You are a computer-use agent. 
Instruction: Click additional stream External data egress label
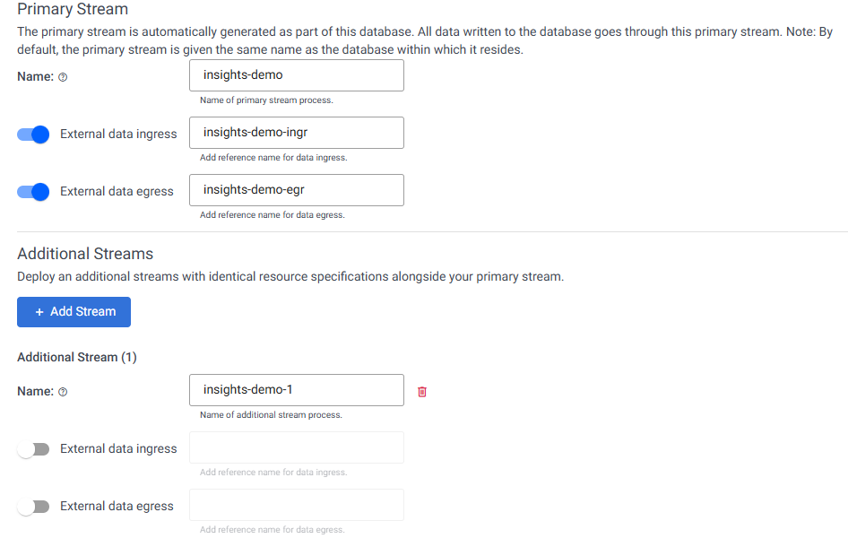(x=117, y=507)
